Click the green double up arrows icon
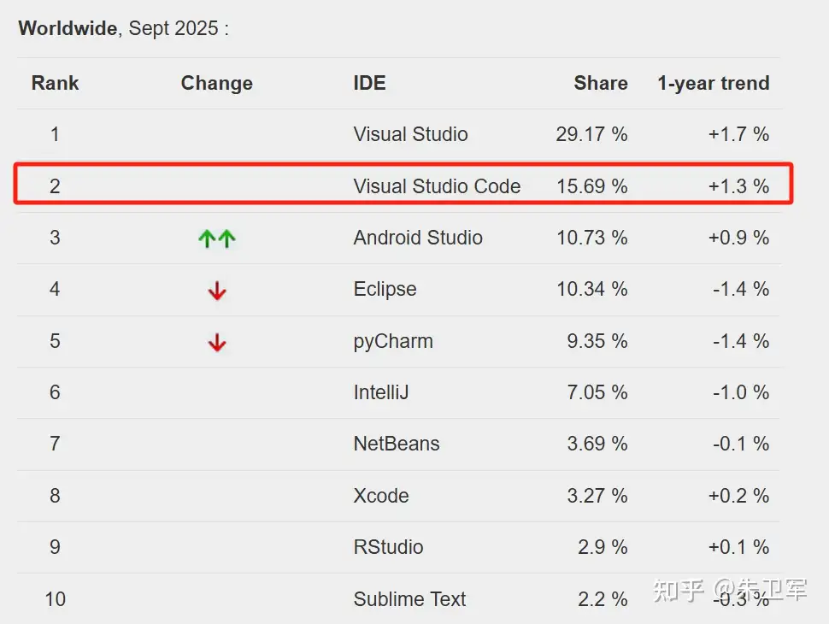829x624 pixels. pyautogui.click(x=217, y=238)
